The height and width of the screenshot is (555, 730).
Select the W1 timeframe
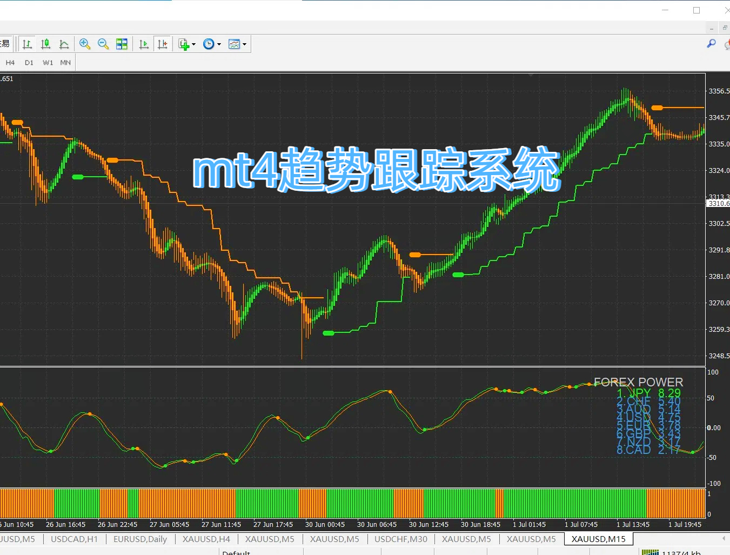tap(48, 63)
